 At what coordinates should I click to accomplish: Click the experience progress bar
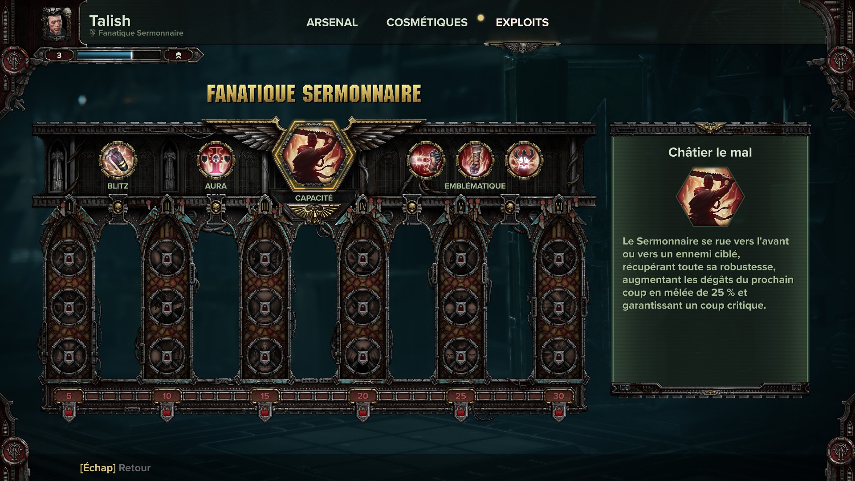118,55
